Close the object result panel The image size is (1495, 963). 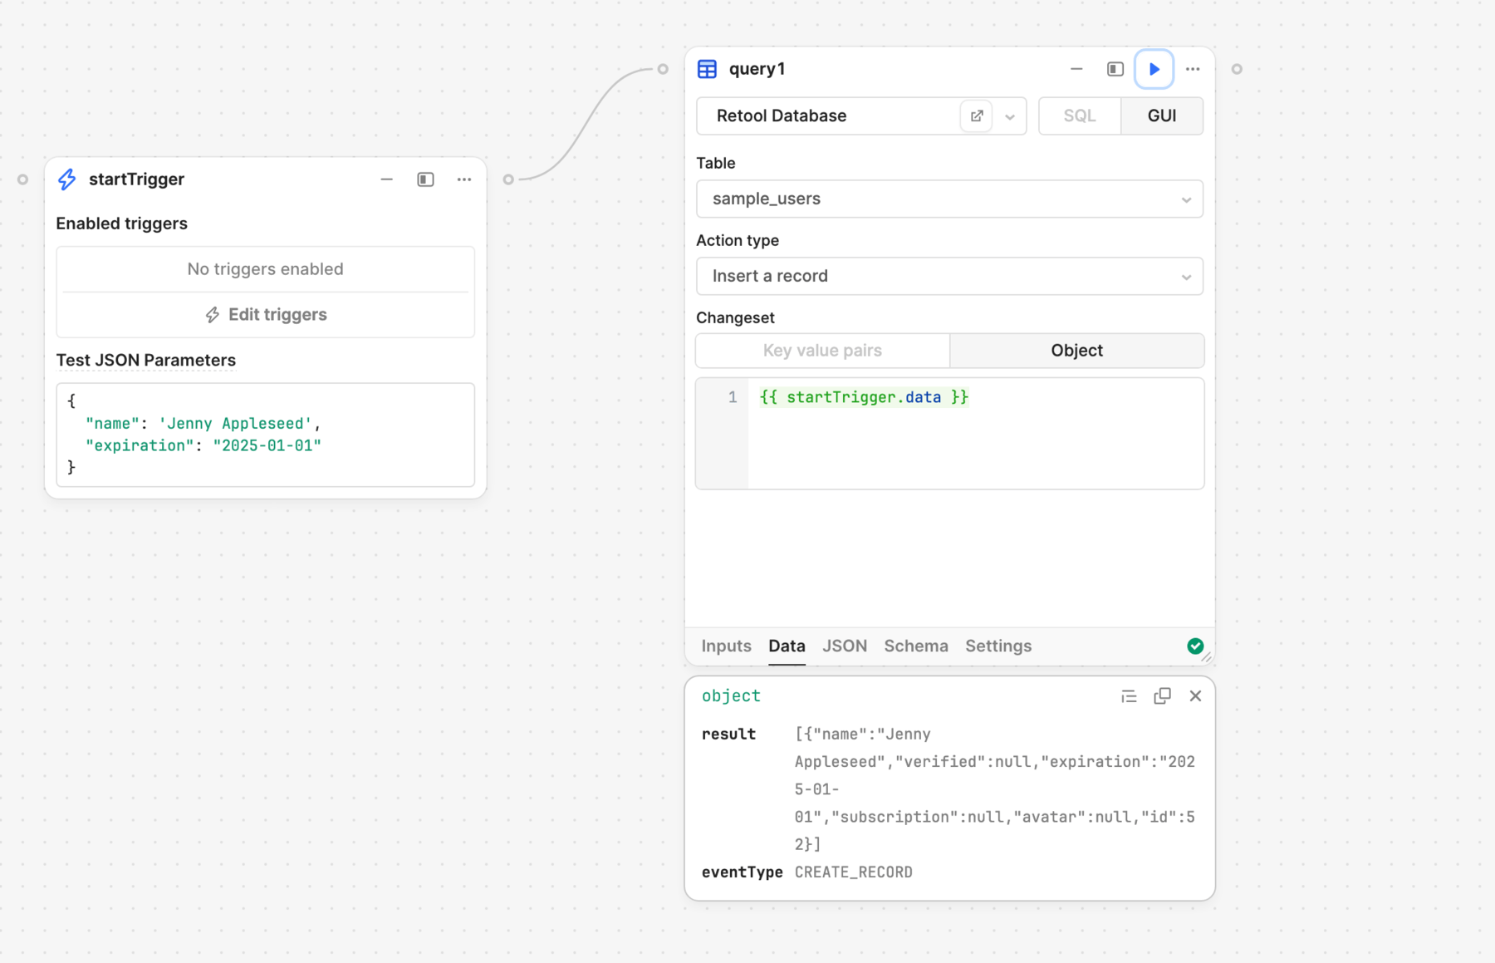coord(1195,696)
